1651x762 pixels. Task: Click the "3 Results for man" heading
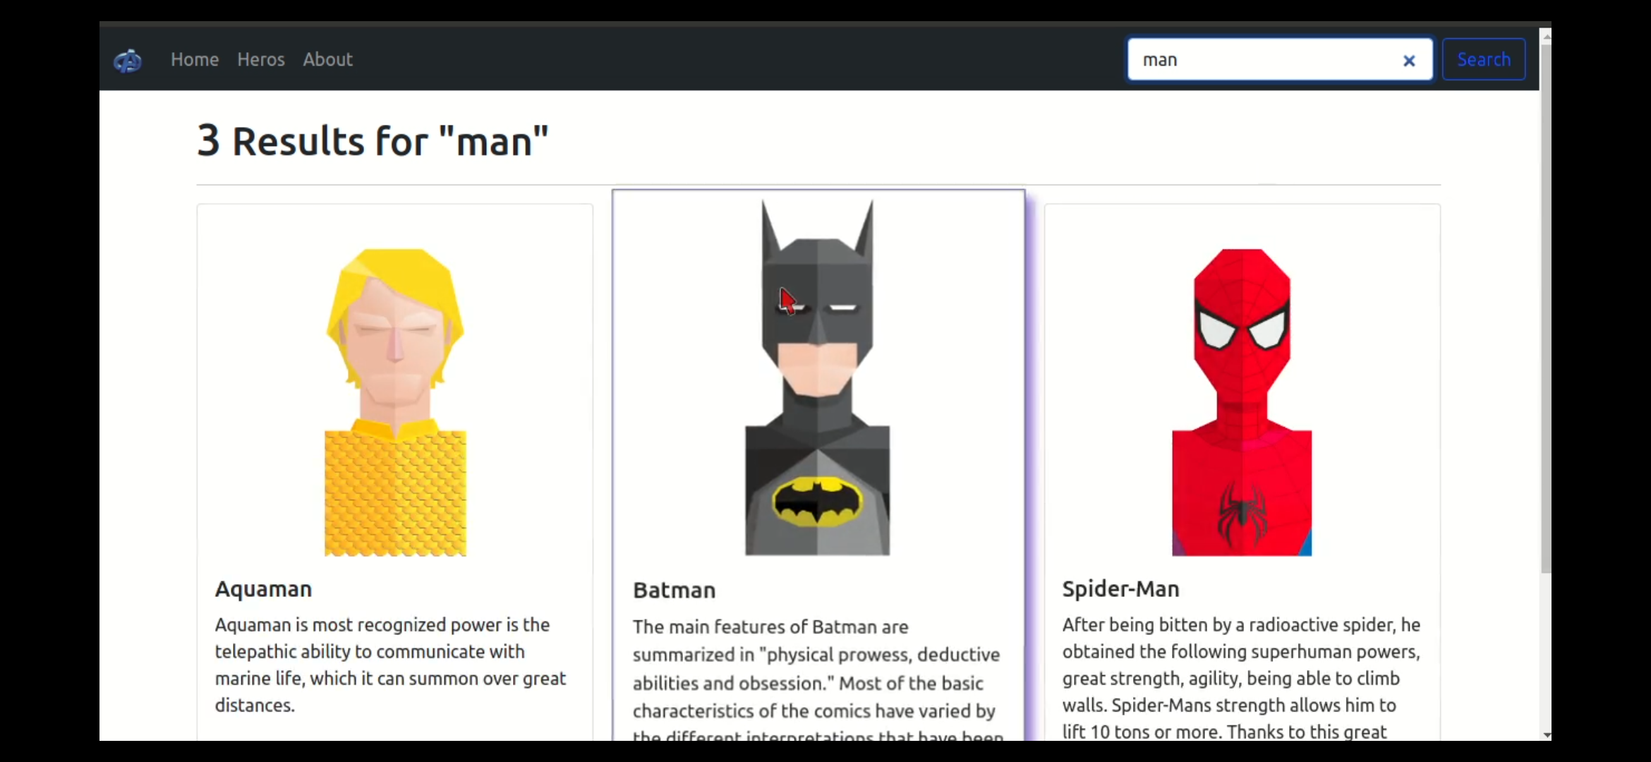click(373, 141)
